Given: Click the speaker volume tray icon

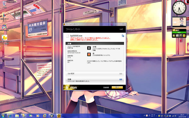Looking at the screenshot, I should tap(175, 116).
